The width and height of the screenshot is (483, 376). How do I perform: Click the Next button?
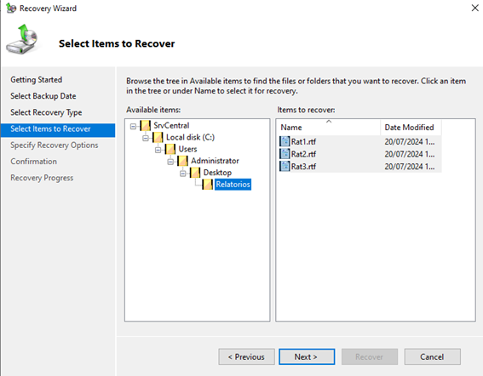pyautogui.click(x=307, y=356)
